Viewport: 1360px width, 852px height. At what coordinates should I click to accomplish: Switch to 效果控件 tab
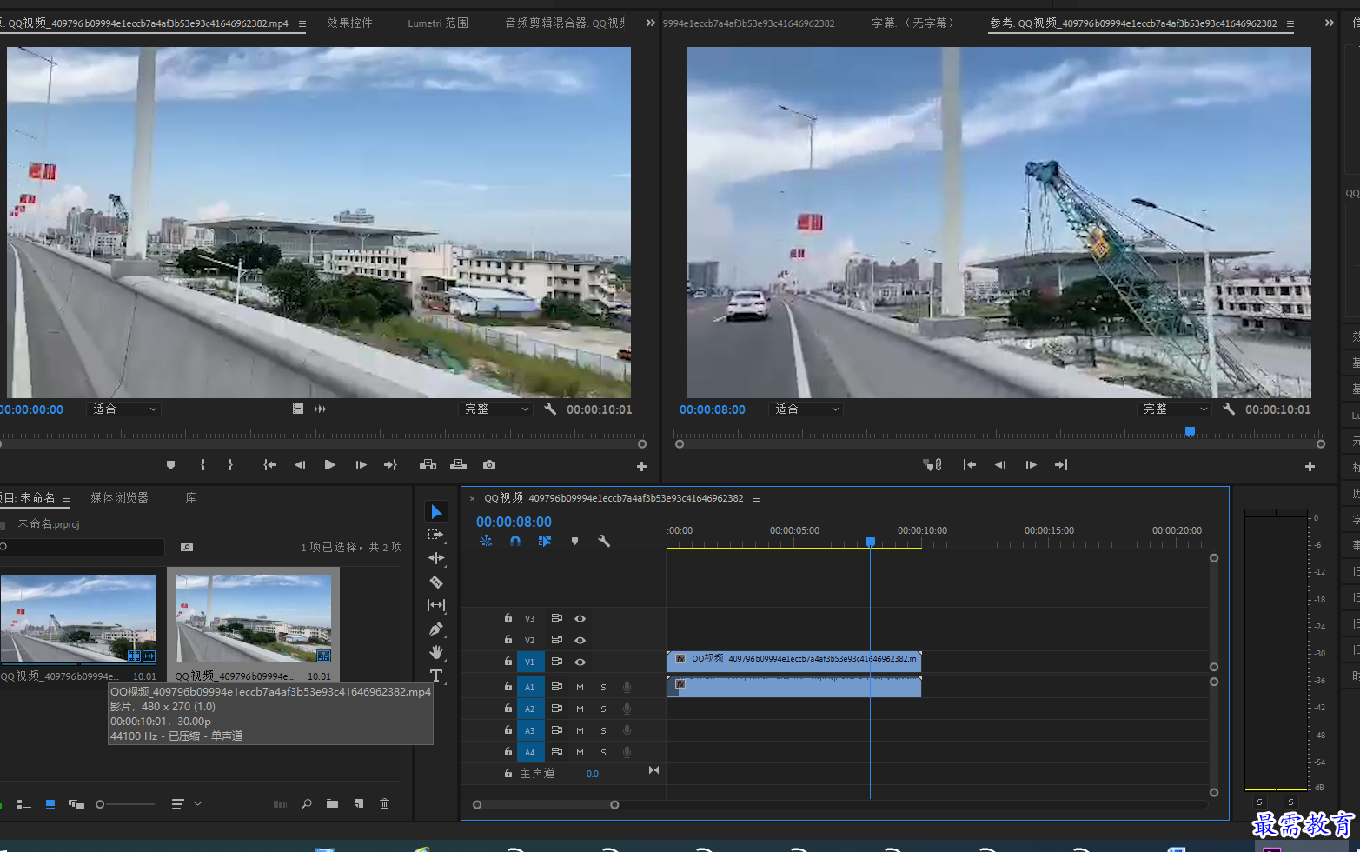pos(349,23)
